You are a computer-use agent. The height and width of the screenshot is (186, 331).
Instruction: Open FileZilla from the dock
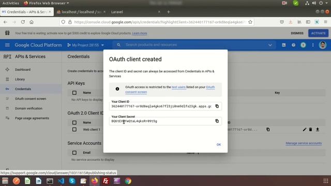(x=106, y=181)
